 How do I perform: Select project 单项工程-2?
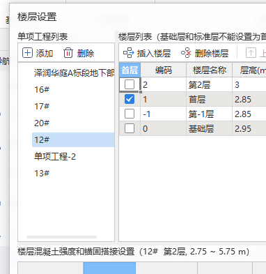pos(73,156)
